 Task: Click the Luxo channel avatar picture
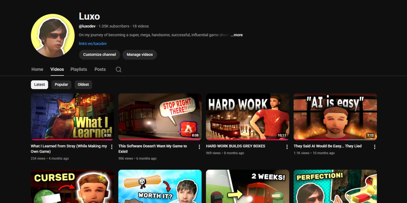click(x=53, y=36)
